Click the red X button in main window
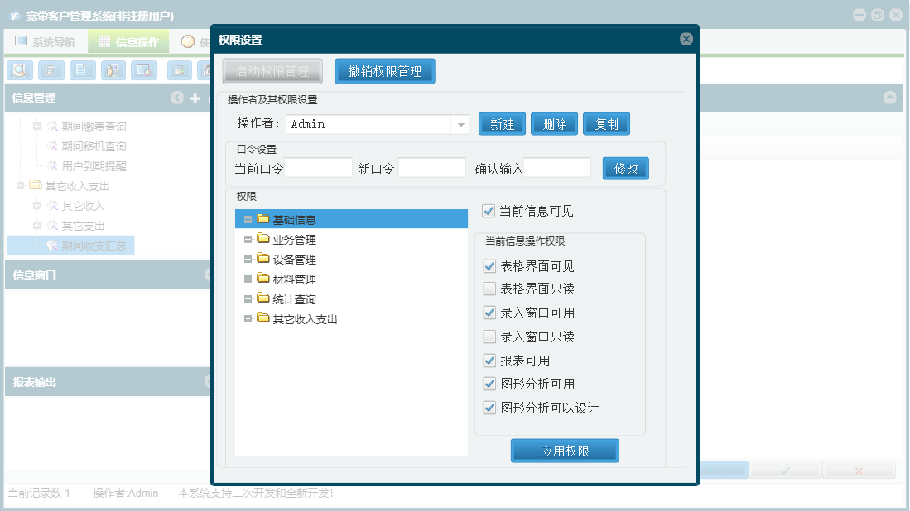The image size is (910, 511). tap(859, 470)
